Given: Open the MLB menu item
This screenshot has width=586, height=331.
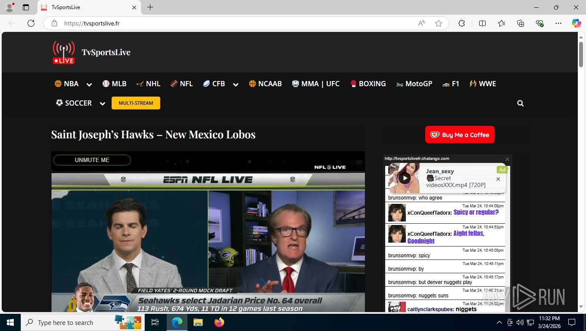Looking at the screenshot, I should pyautogui.click(x=114, y=84).
